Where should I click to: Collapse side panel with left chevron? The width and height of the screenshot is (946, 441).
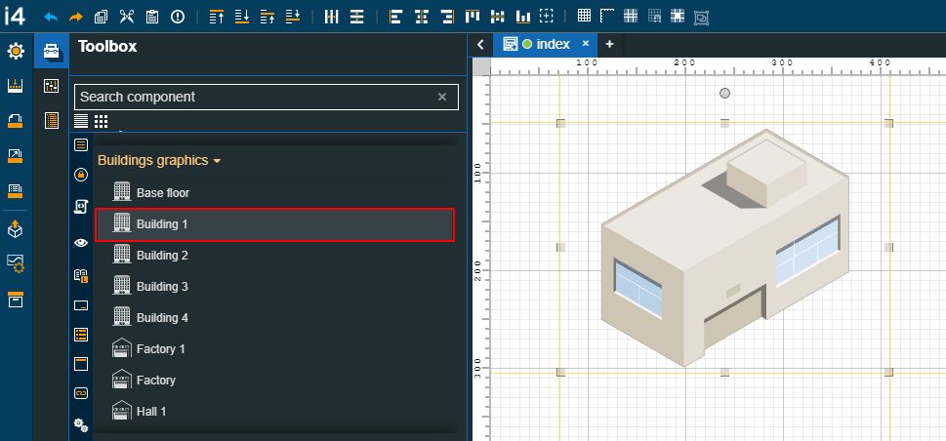[x=480, y=45]
